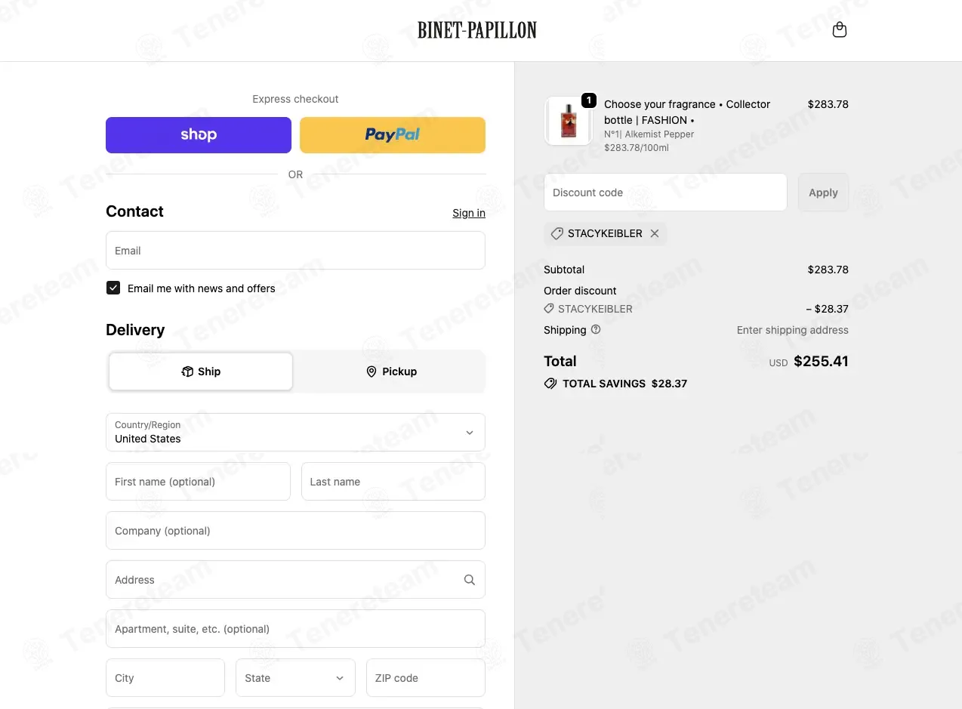Click the Sign in link
Image resolution: width=962 pixels, height=709 pixels.
(x=469, y=213)
